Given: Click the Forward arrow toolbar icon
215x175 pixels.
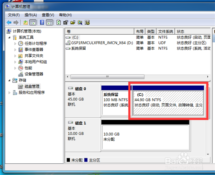Looking at the screenshot, I should (16, 22).
